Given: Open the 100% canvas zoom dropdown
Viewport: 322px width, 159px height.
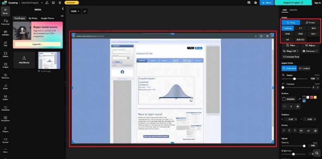Looking at the screenshot, I should click(75, 11).
